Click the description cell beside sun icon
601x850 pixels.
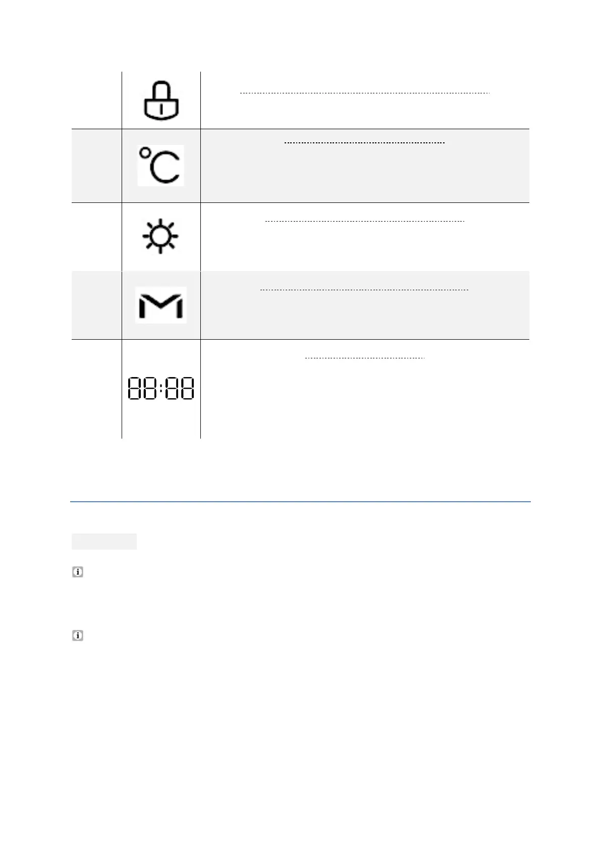pos(365,237)
